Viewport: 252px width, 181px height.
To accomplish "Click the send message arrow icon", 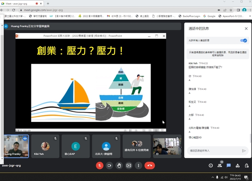I will pyautogui.click(x=244, y=151).
